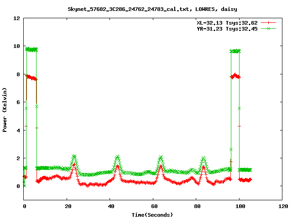Image resolution: width=292 pixels, height=219 pixels.
Task: Click the x-axis tick label 40
Action: pos(111,206)
